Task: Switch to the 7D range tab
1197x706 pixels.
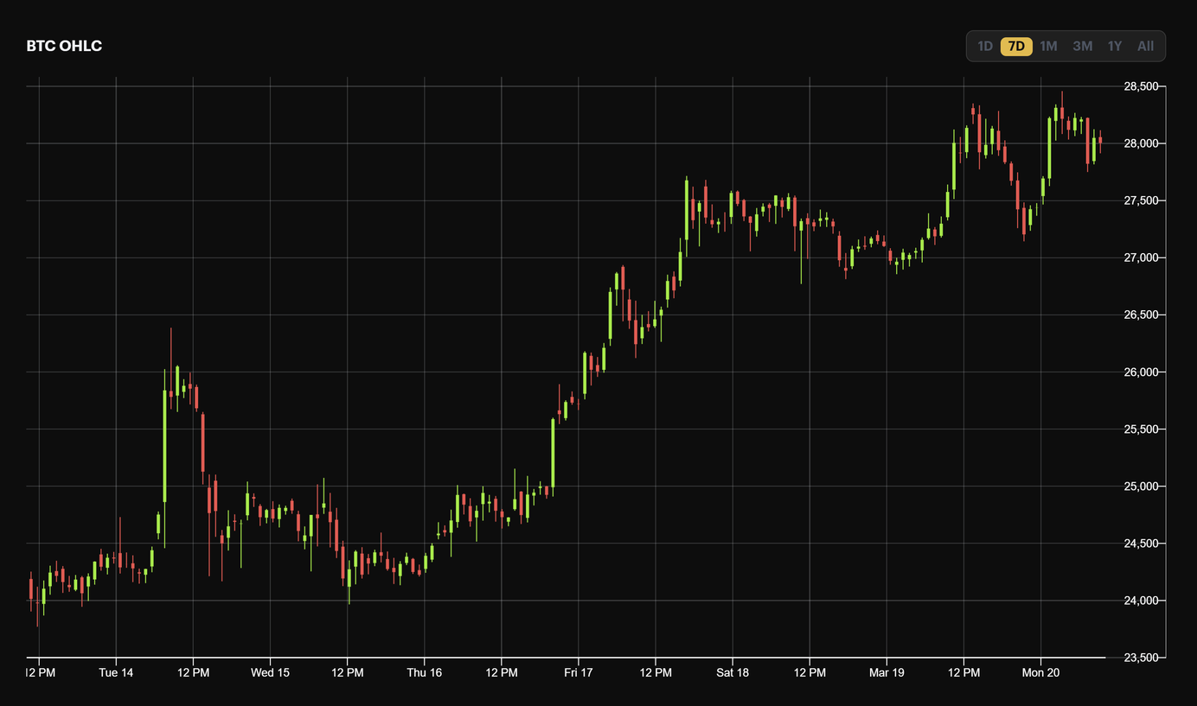Action: point(1016,46)
